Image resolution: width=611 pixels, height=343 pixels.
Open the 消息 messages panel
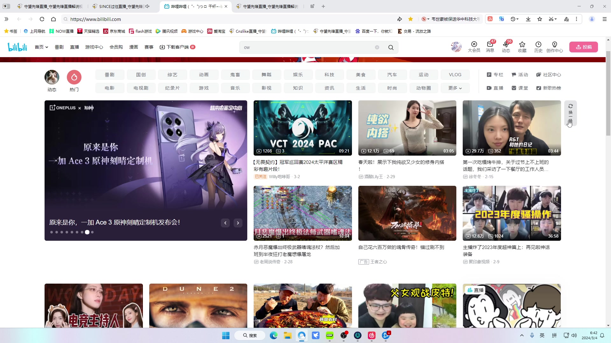[489, 47]
